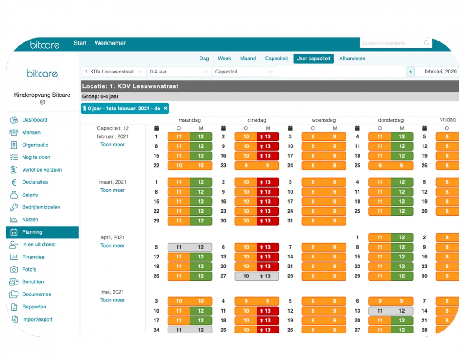Expand Toon meer under maart, 2021
Screen dimensions: 464x358
tap(113, 190)
